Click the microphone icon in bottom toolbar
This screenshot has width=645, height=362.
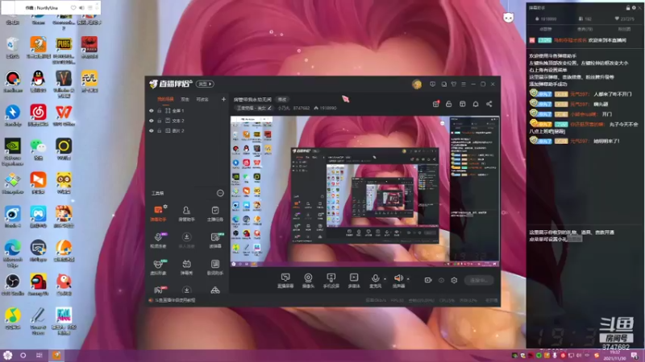tap(375, 278)
